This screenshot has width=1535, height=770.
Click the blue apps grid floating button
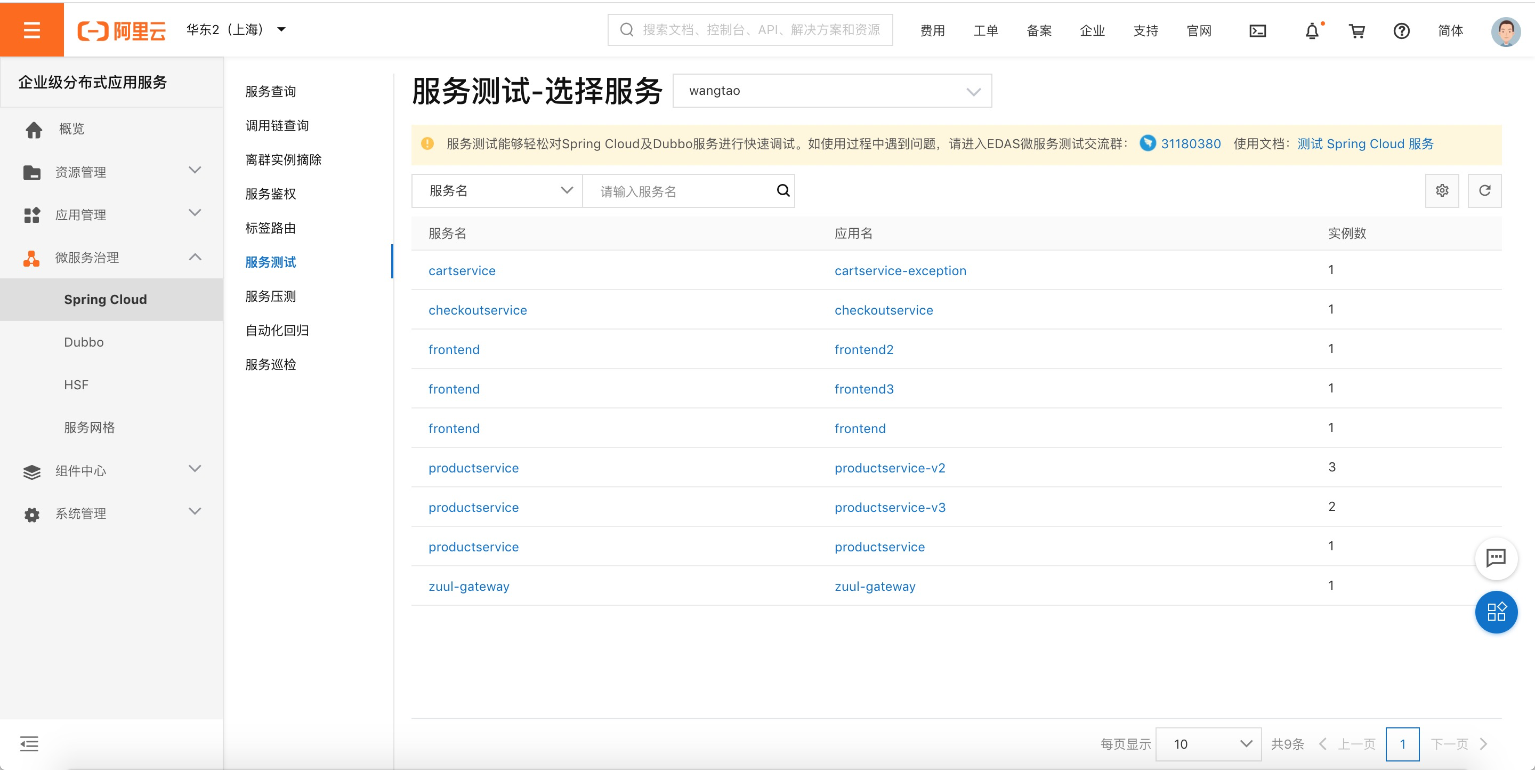click(1496, 612)
